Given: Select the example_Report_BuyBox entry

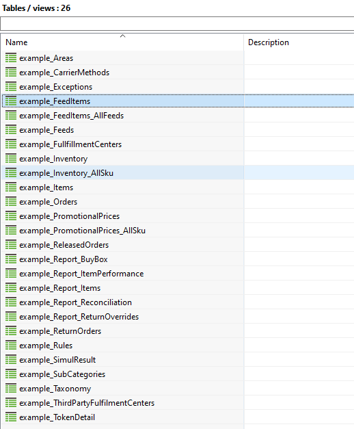Looking at the screenshot, I should point(178,259).
